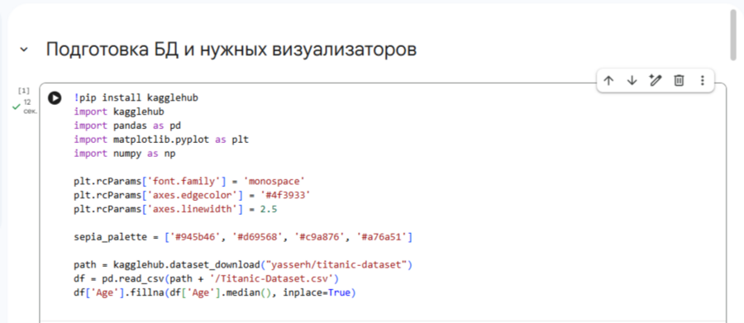Select the Подготовка БД и нужных визуализаторов heading
This screenshot has width=744, height=323.
point(231,50)
